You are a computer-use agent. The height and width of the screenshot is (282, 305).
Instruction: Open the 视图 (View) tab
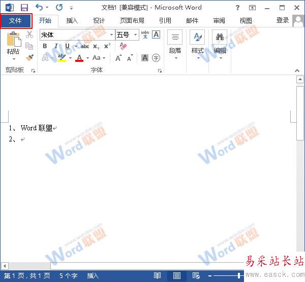tap(246, 21)
